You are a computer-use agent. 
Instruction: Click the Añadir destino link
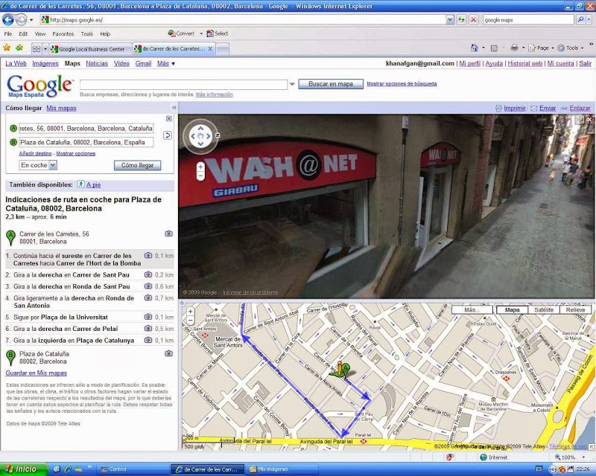35,153
